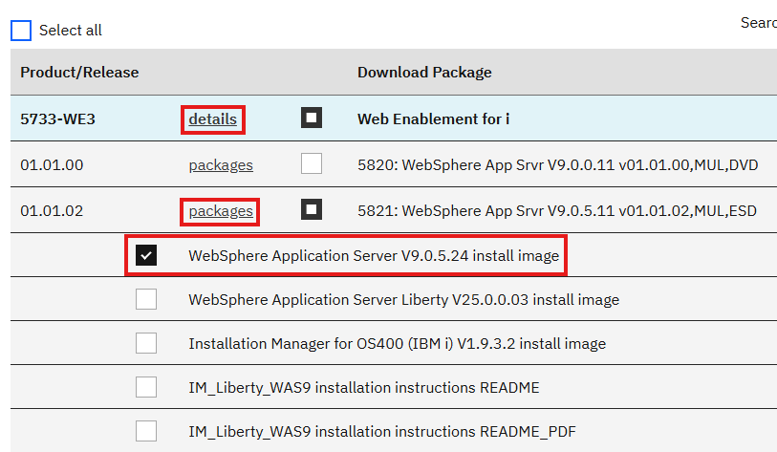
Task: Enable the IM_Liberty_WAS9 README checkbox
Action: tap(146, 388)
